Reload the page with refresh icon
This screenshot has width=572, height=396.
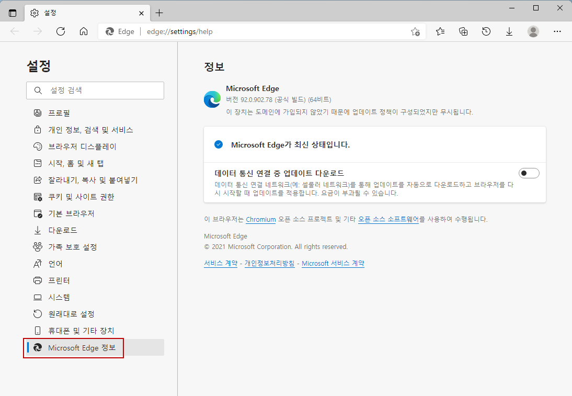click(61, 31)
